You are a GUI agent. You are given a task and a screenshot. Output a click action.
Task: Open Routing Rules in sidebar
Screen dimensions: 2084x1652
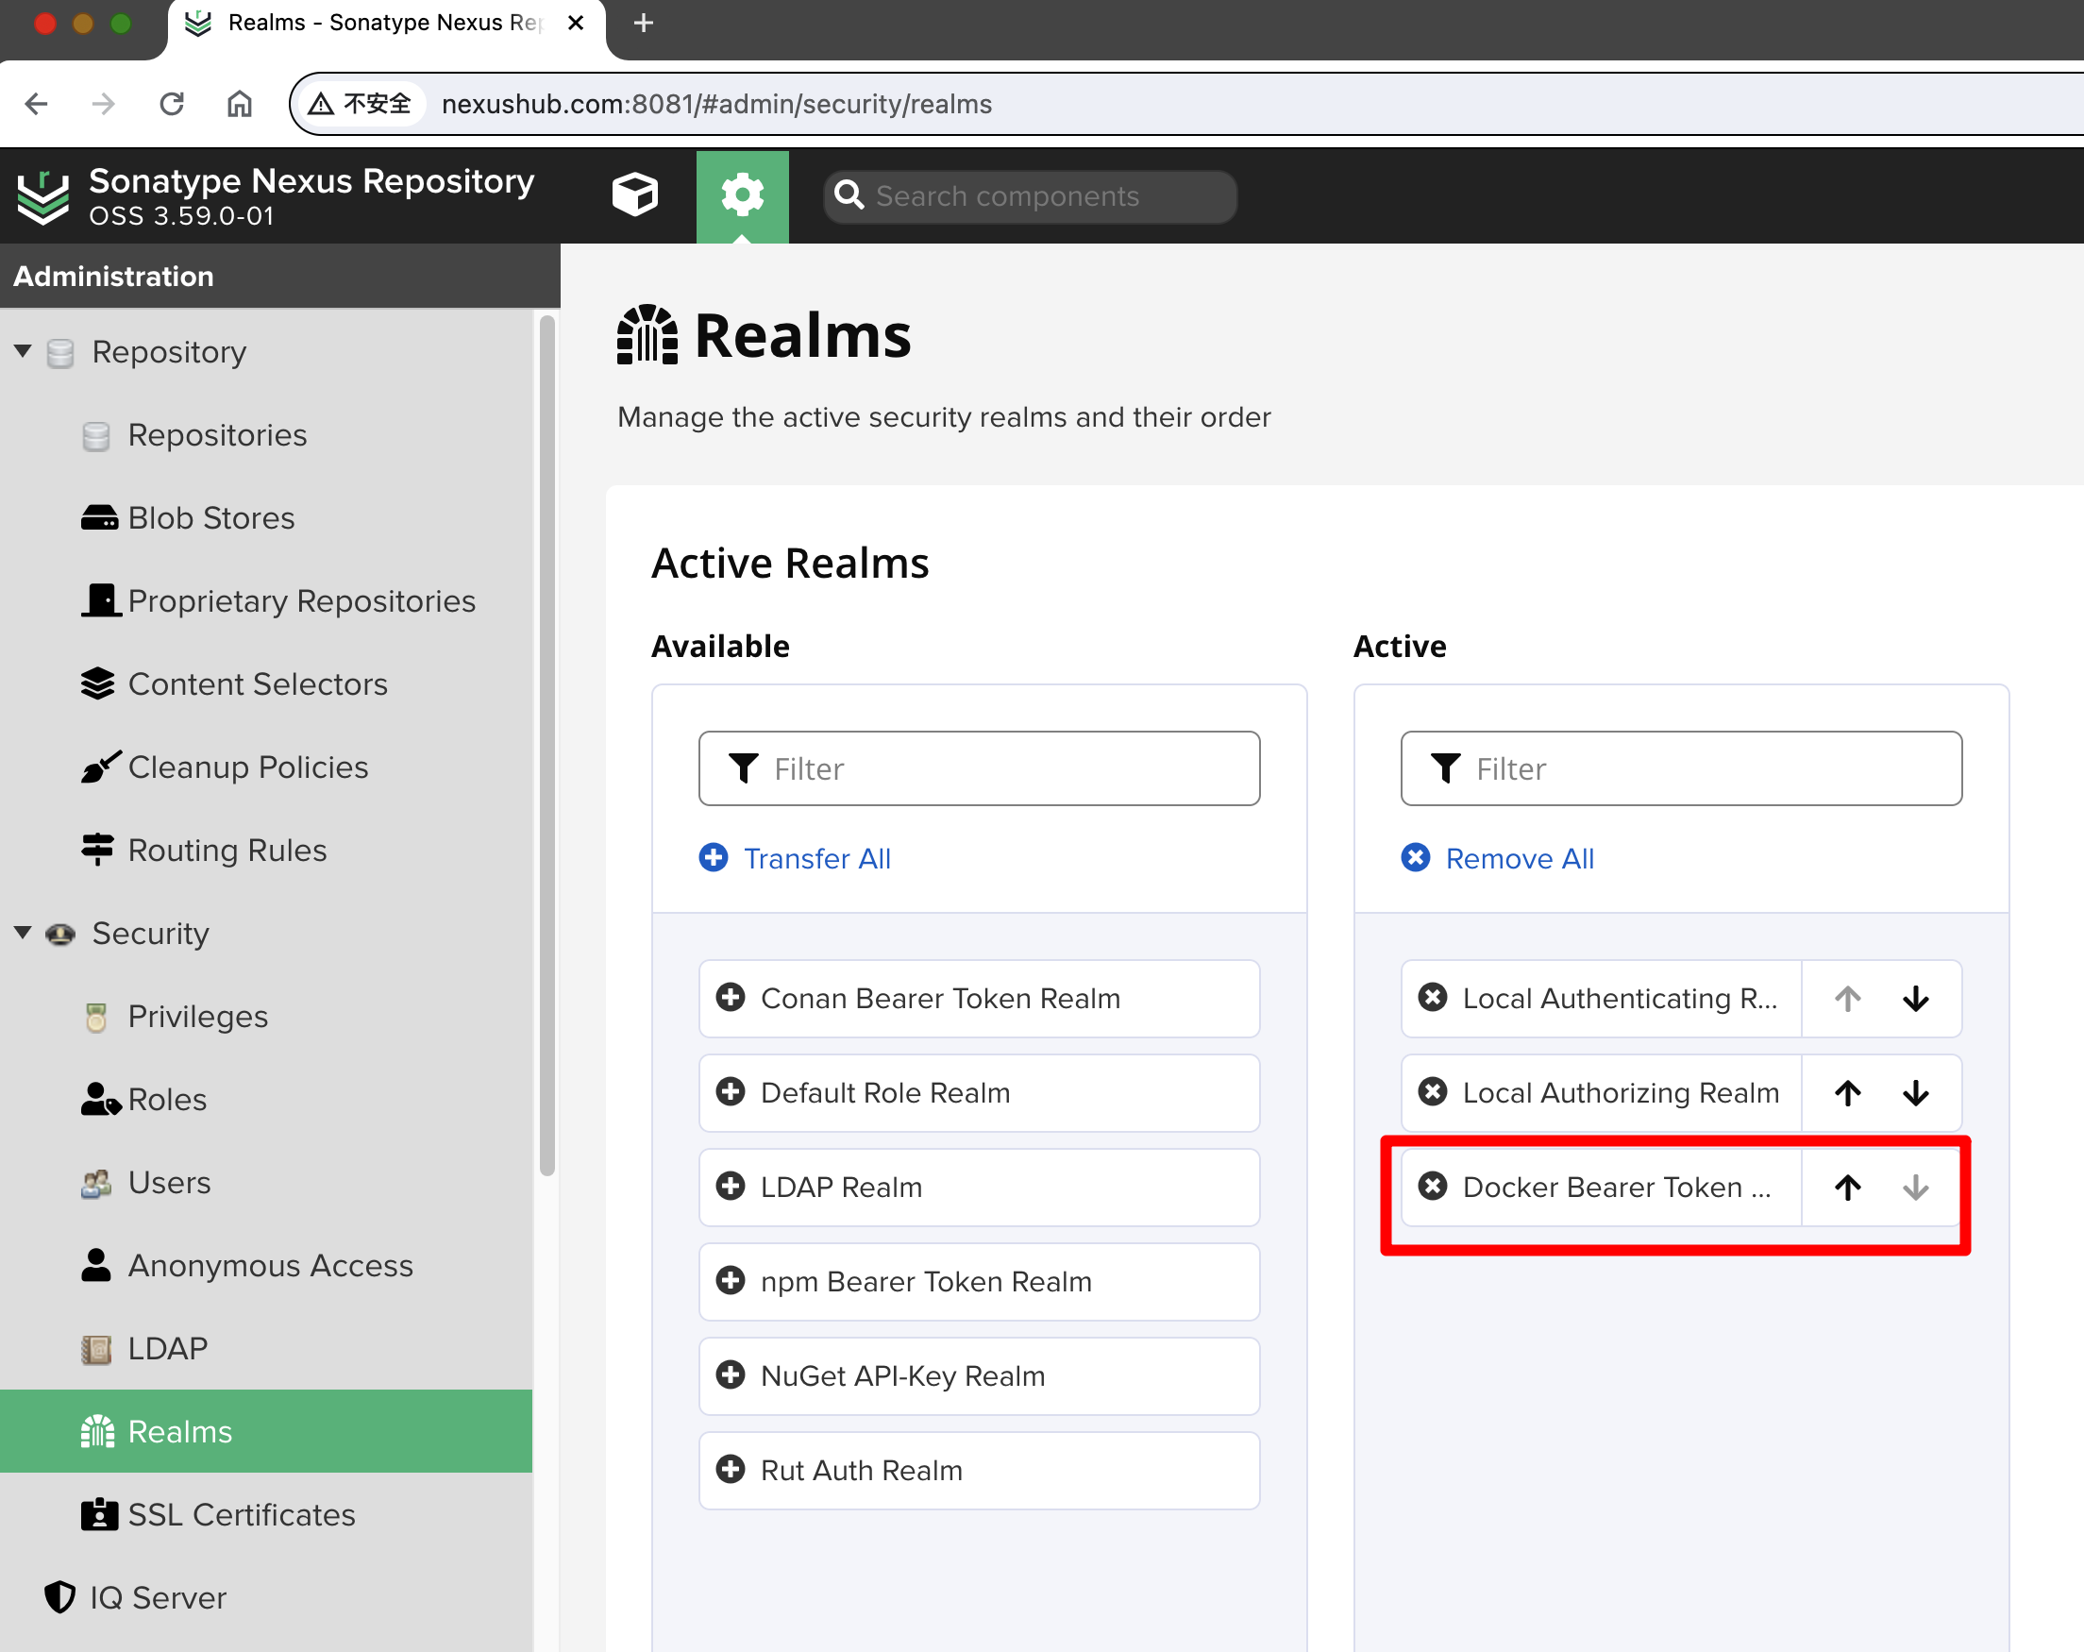tap(227, 850)
